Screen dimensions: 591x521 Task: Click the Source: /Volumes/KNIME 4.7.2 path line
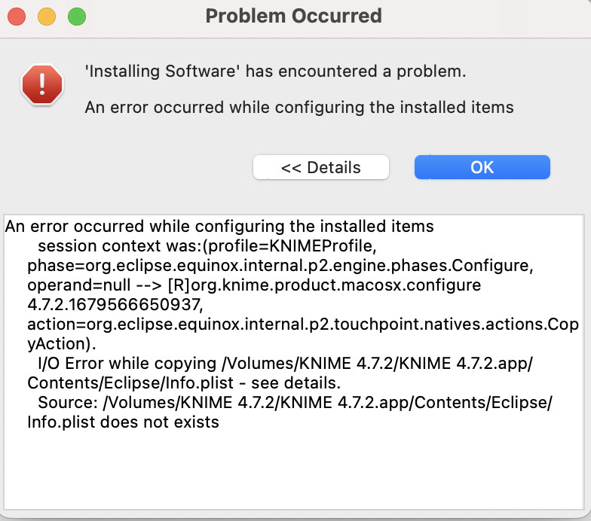(x=295, y=402)
